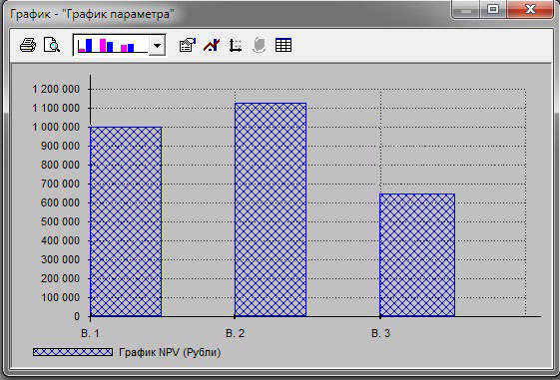Minimize the График параметра window
Screen dimensions: 560x380
(x=465, y=9)
